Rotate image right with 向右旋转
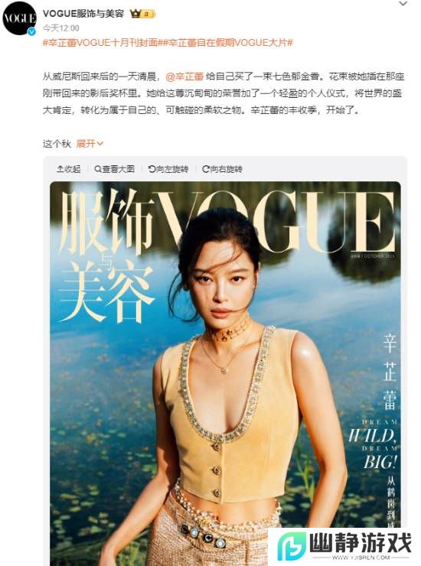 pyautogui.click(x=222, y=169)
